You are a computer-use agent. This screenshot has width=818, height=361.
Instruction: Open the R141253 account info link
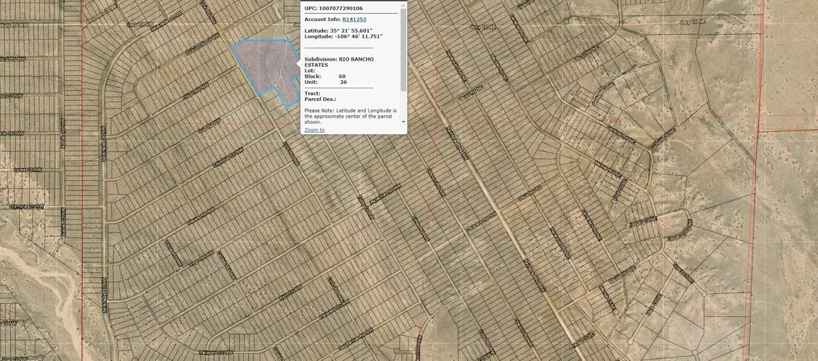click(x=354, y=20)
